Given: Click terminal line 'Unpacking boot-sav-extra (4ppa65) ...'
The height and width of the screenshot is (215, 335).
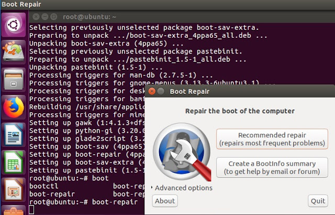Looking at the screenshot, I should pos(106,44).
